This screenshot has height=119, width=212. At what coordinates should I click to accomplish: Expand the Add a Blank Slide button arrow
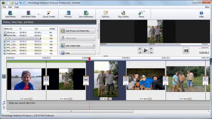[x=94, y=46]
